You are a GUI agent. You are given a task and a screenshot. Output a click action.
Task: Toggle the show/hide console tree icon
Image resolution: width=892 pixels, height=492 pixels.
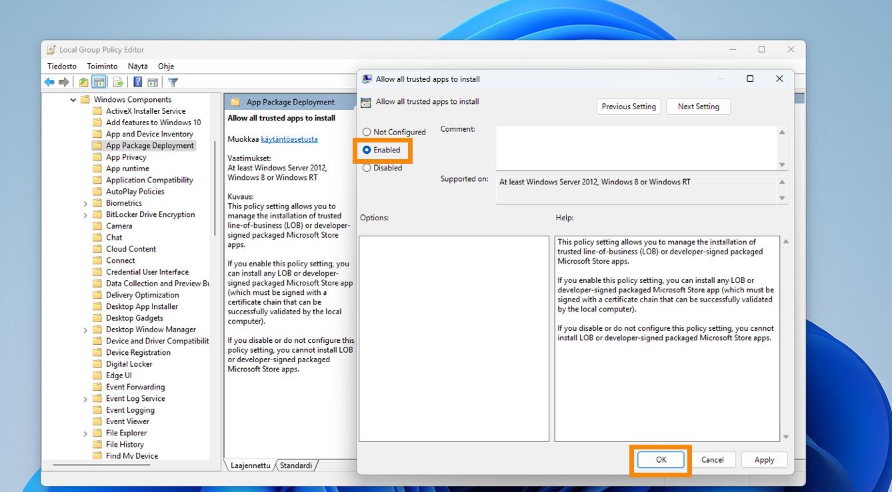tap(99, 82)
